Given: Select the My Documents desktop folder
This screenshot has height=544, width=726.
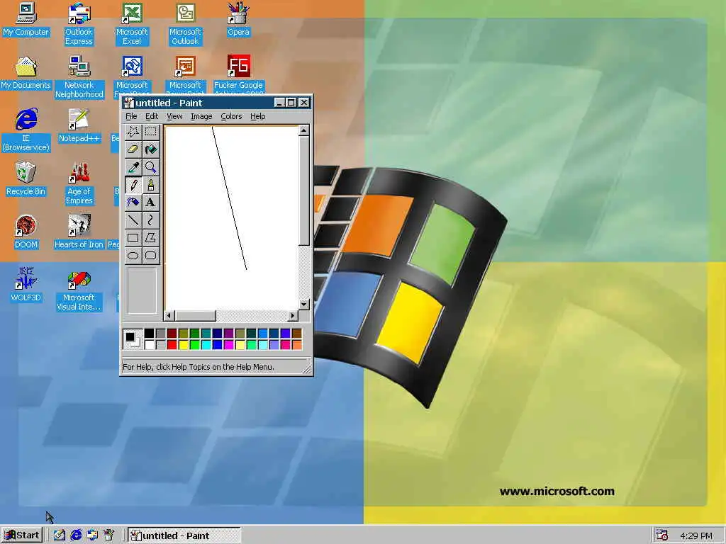Looking at the screenshot, I should pyautogui.click(x=26, y=73).
